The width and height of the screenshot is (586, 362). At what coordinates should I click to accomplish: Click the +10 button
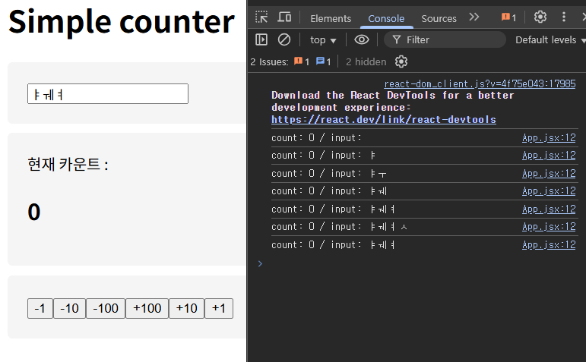[186, 308]
